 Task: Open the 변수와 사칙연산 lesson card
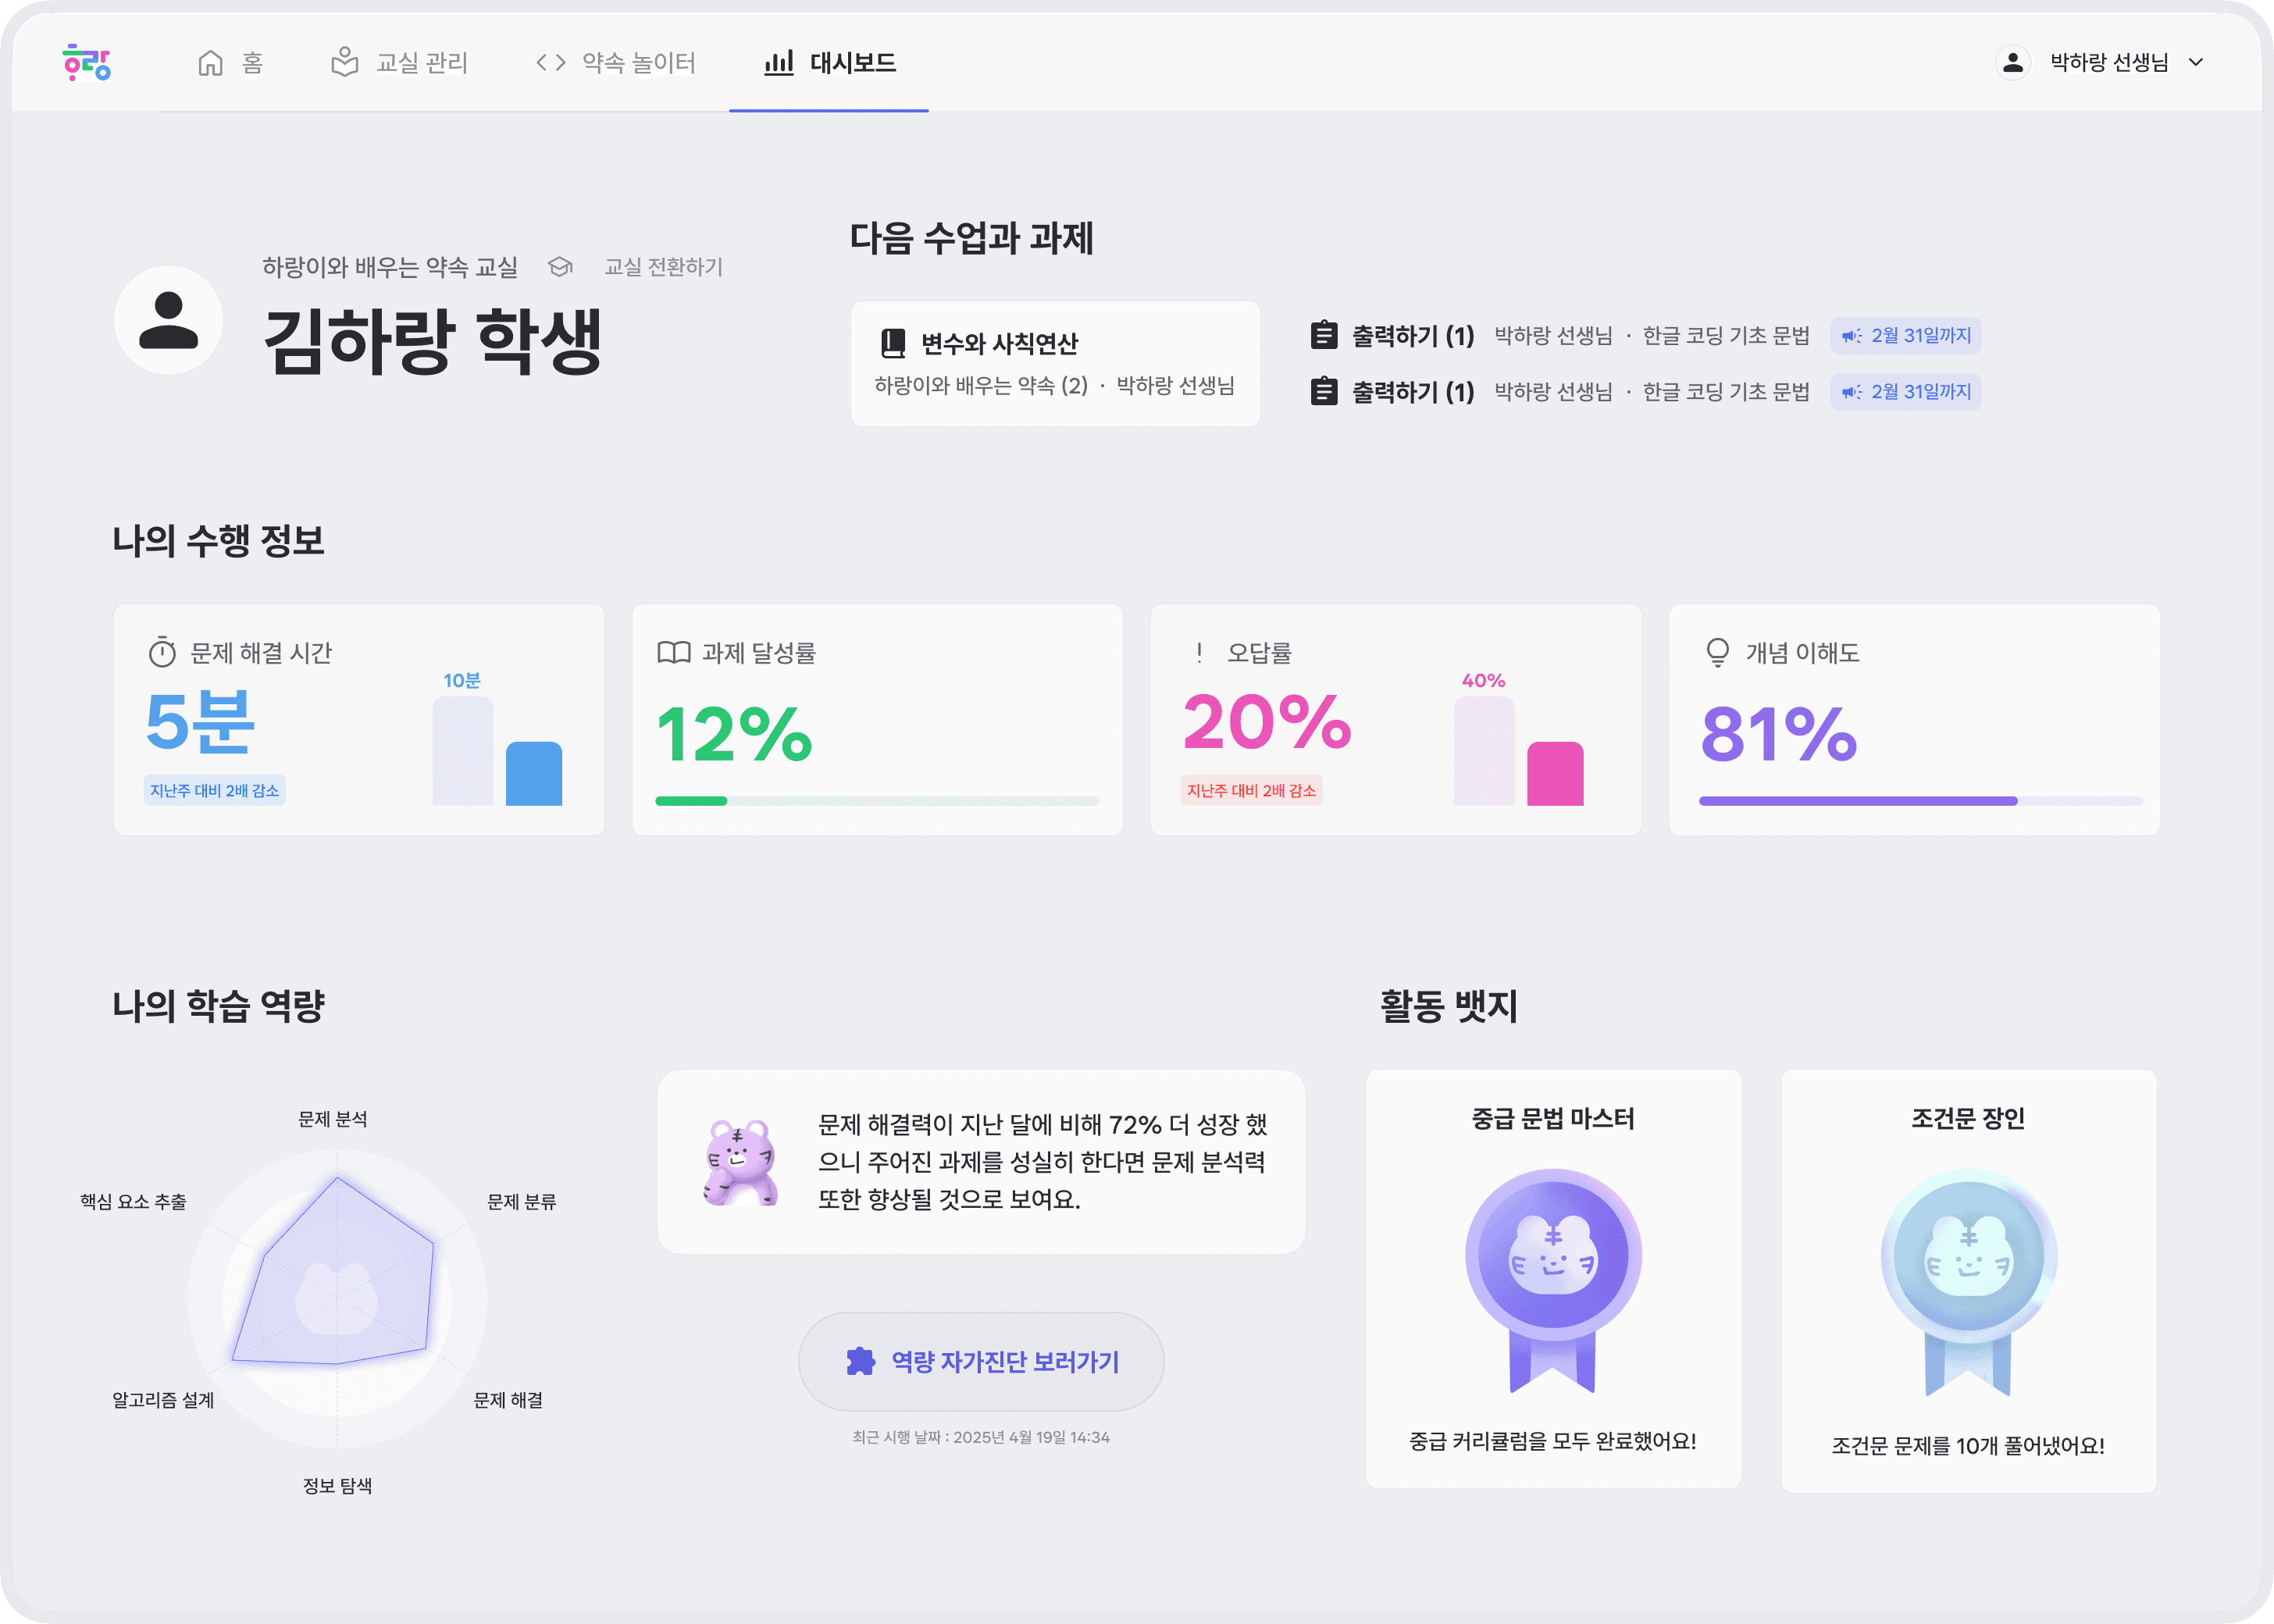click(x=1054, y=364)
